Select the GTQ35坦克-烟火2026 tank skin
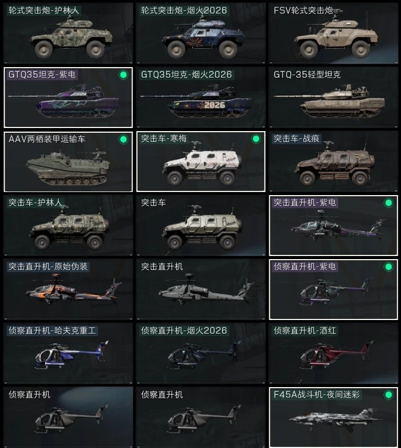This screenshot has width=401, height=448. [x=201, y=98]
